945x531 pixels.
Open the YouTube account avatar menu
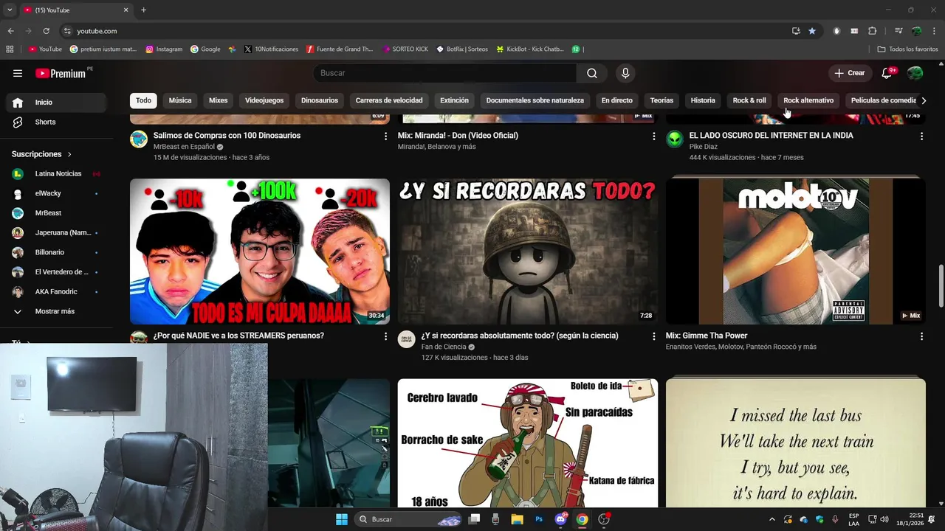pyautogui.click(x=915, y=73)
